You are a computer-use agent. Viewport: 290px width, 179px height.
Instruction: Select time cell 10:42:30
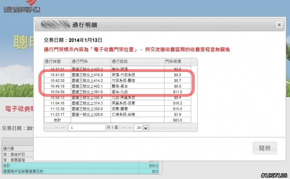click(x=58, y=80)
